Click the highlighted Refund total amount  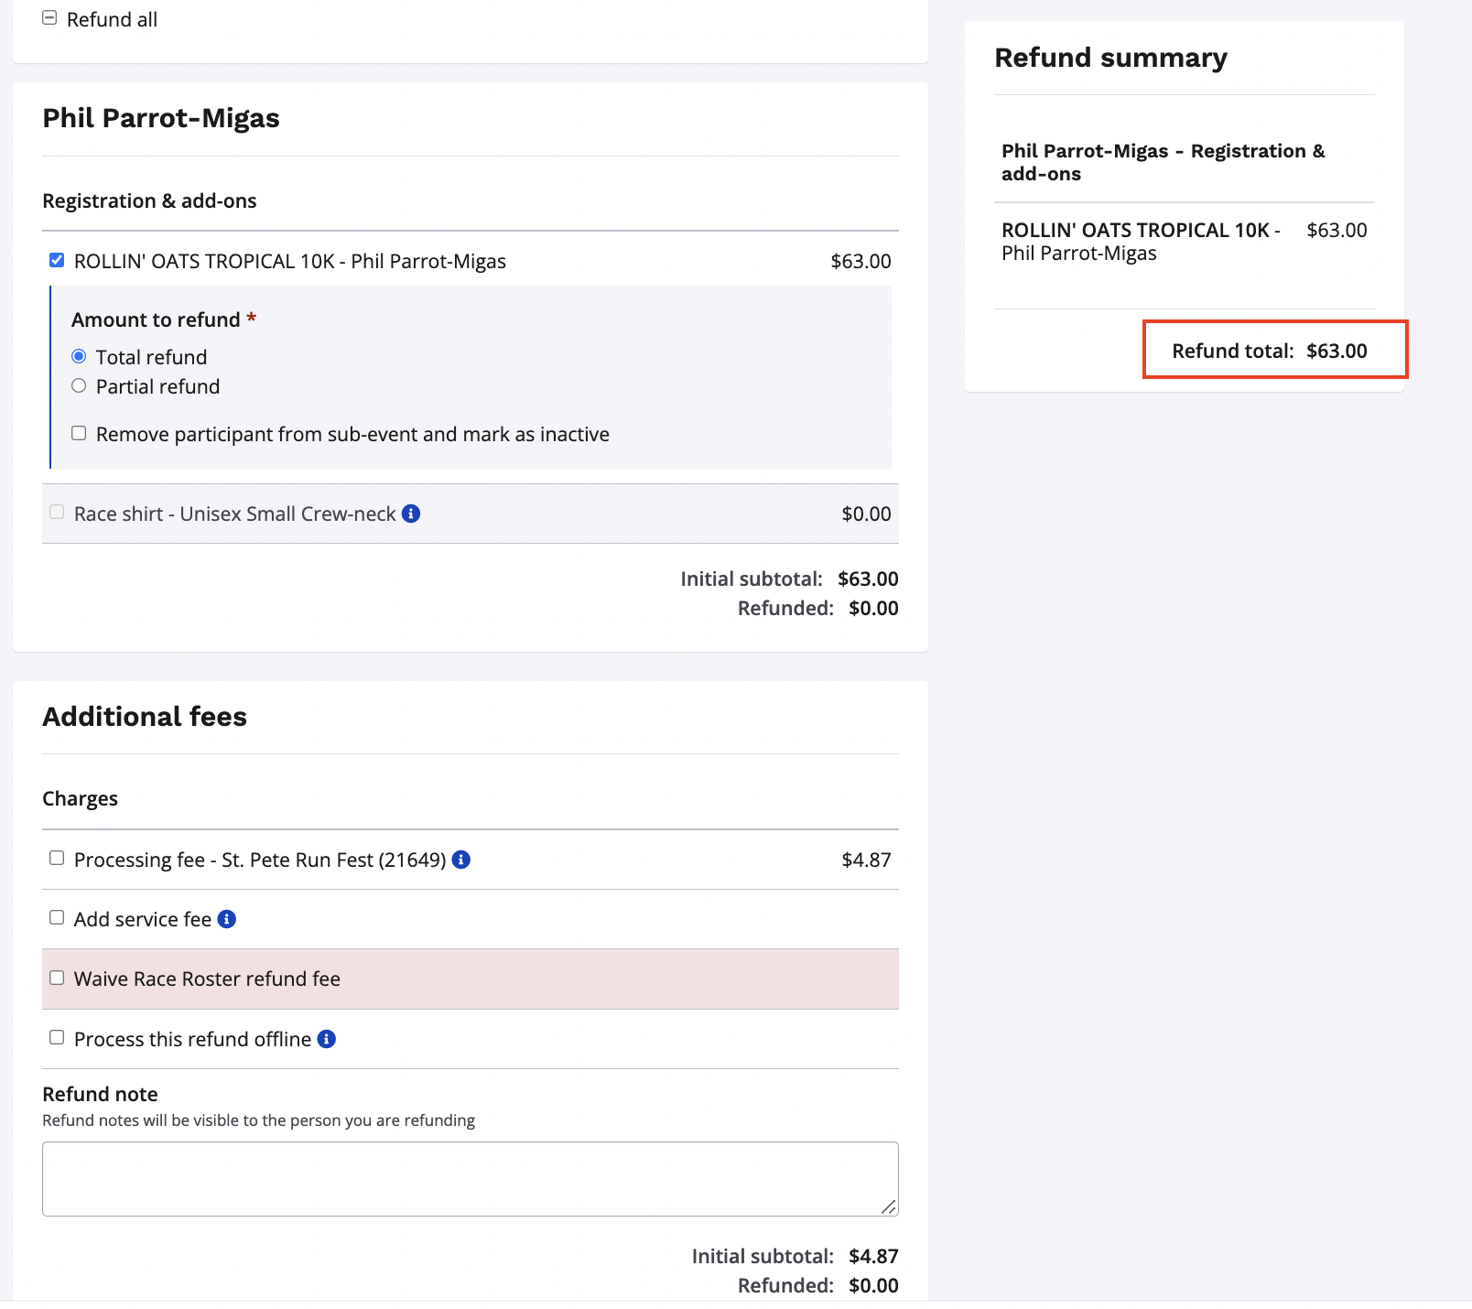tap(1336, 351)
